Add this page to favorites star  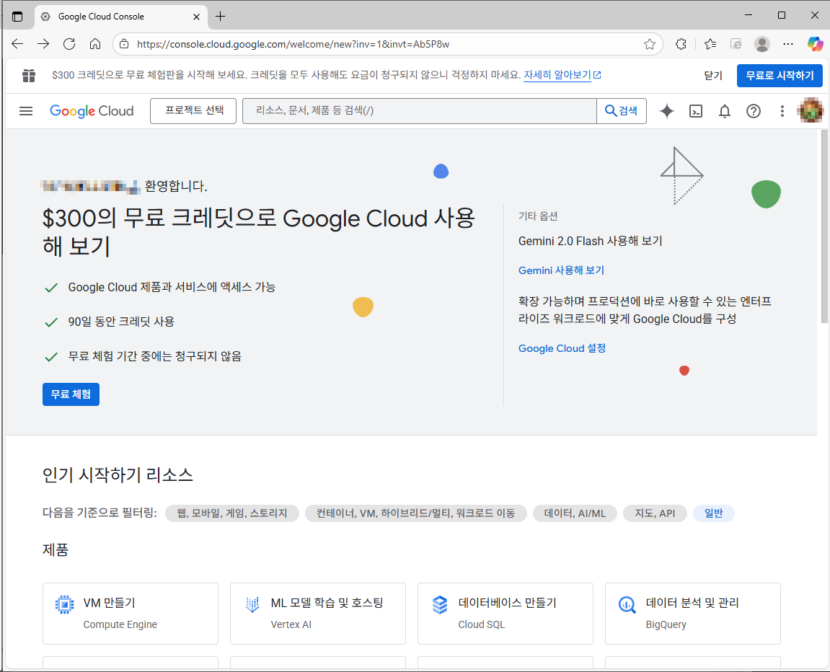[x=650, y=44]
